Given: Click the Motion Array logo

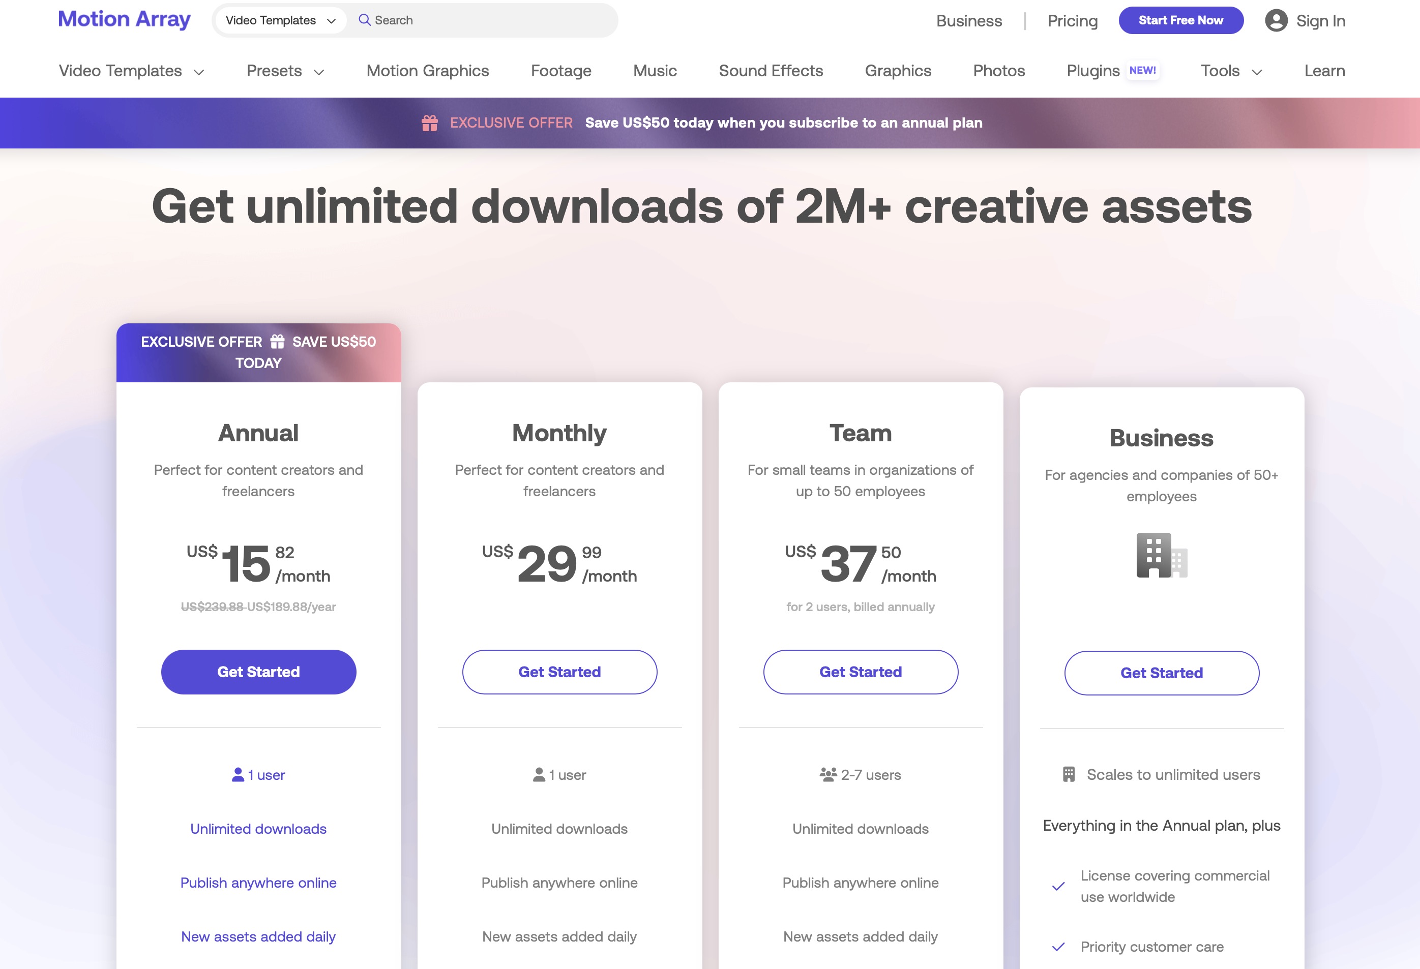Looking at the screenshot, I should tap(124, 19).
